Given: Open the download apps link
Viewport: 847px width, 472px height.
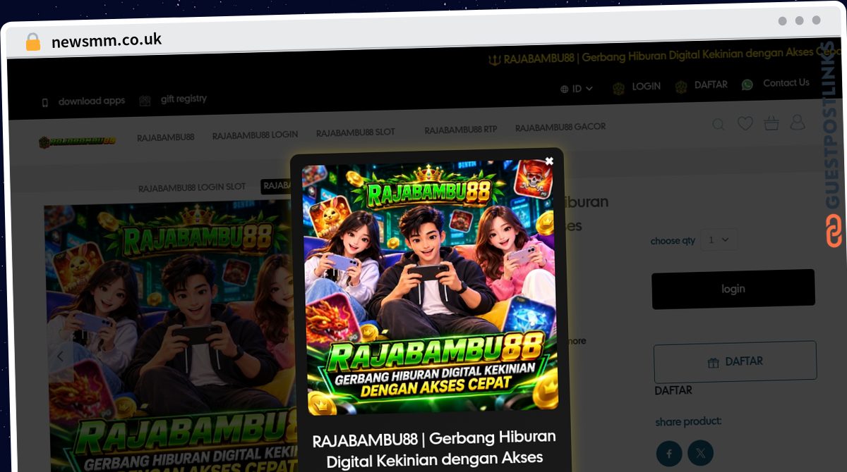Looking at the screenshot, I should (x=91, y=101).
